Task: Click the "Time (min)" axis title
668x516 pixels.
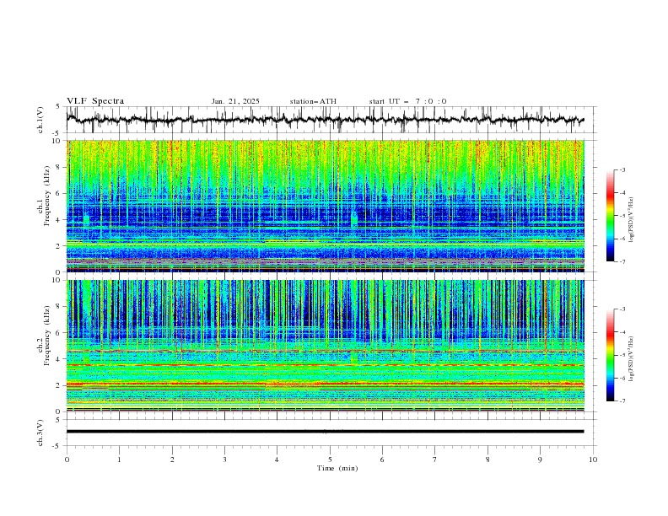Action: [x=337, y=468]
